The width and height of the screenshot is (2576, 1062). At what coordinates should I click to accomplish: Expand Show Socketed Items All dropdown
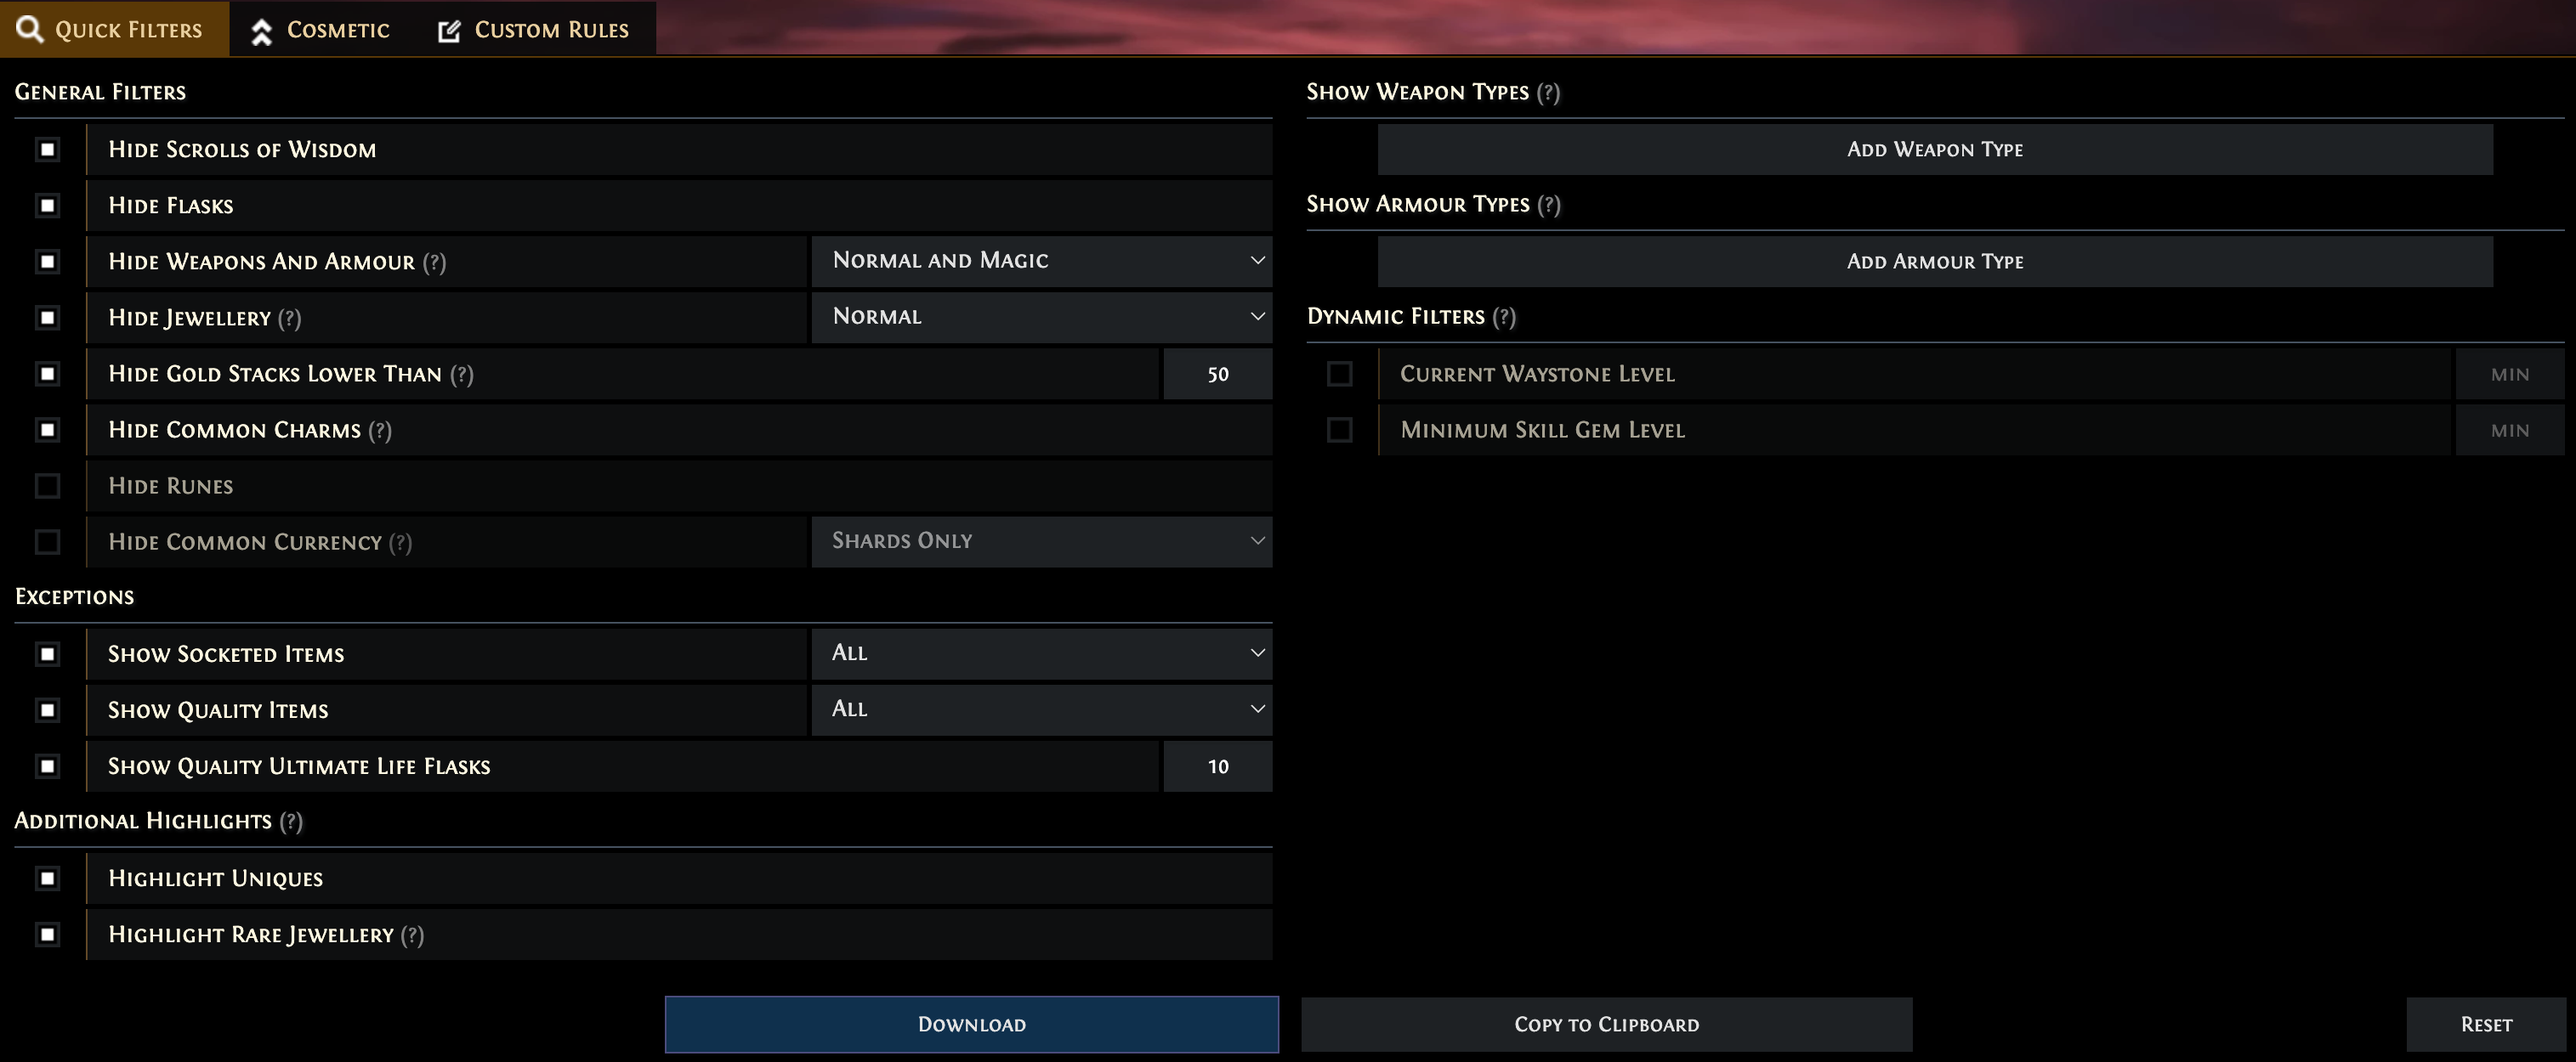coord(1041,653)
